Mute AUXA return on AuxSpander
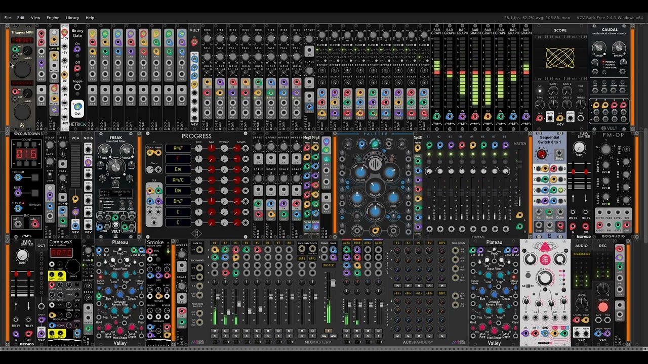 tap(346, 331)
